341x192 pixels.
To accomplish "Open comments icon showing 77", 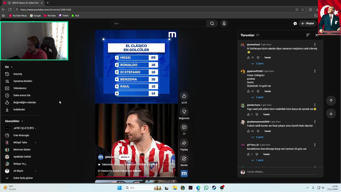I will (184, 127).
